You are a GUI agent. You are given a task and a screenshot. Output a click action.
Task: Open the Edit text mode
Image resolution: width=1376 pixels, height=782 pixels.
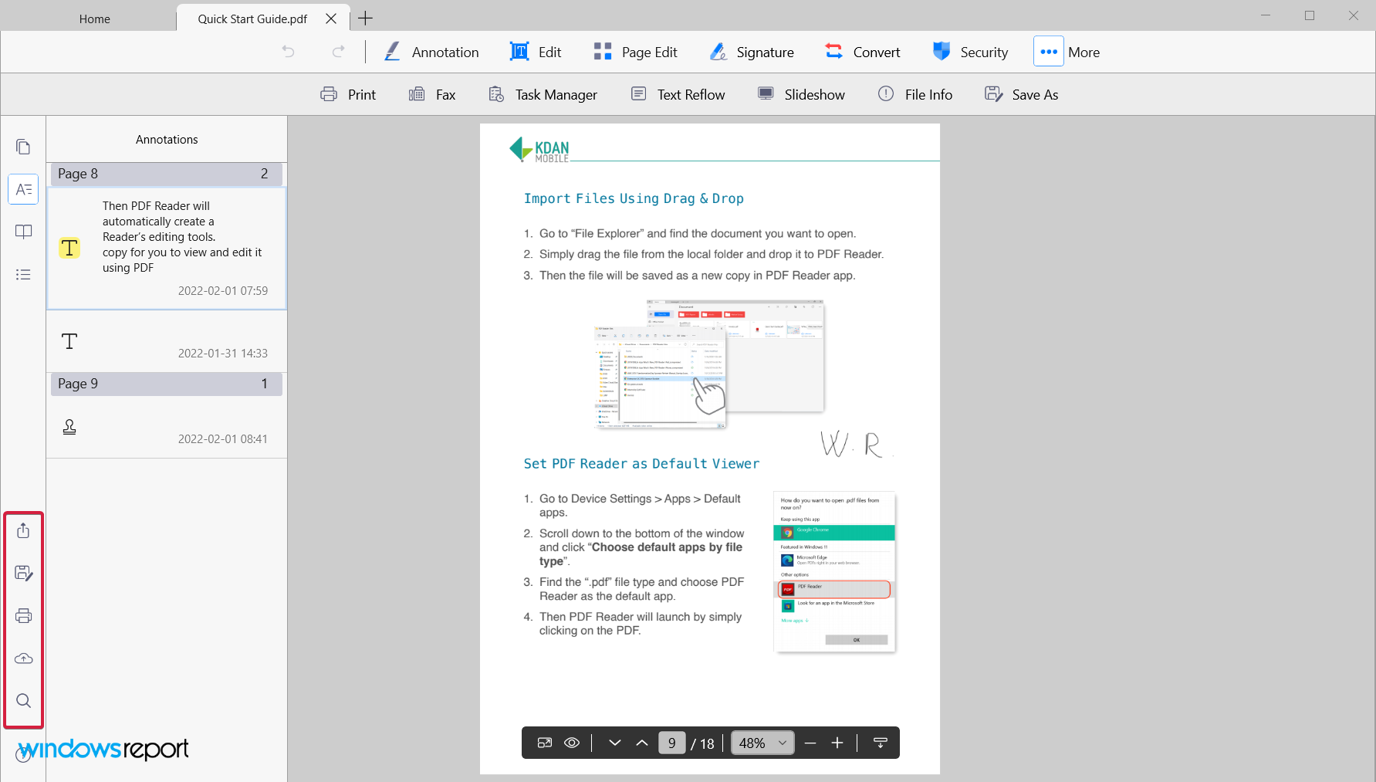536,52
